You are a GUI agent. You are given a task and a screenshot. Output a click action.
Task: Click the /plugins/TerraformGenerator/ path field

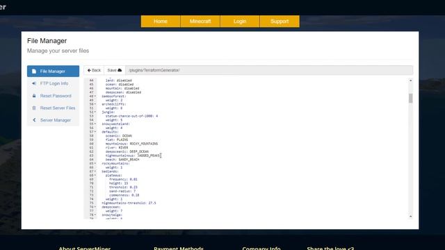[x=269, y=70]
